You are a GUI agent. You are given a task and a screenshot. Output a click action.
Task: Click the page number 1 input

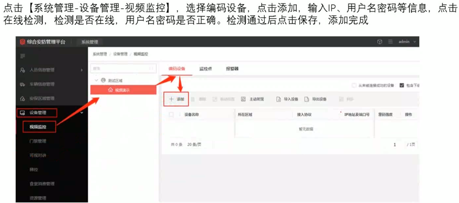click(x=395, y=145)
